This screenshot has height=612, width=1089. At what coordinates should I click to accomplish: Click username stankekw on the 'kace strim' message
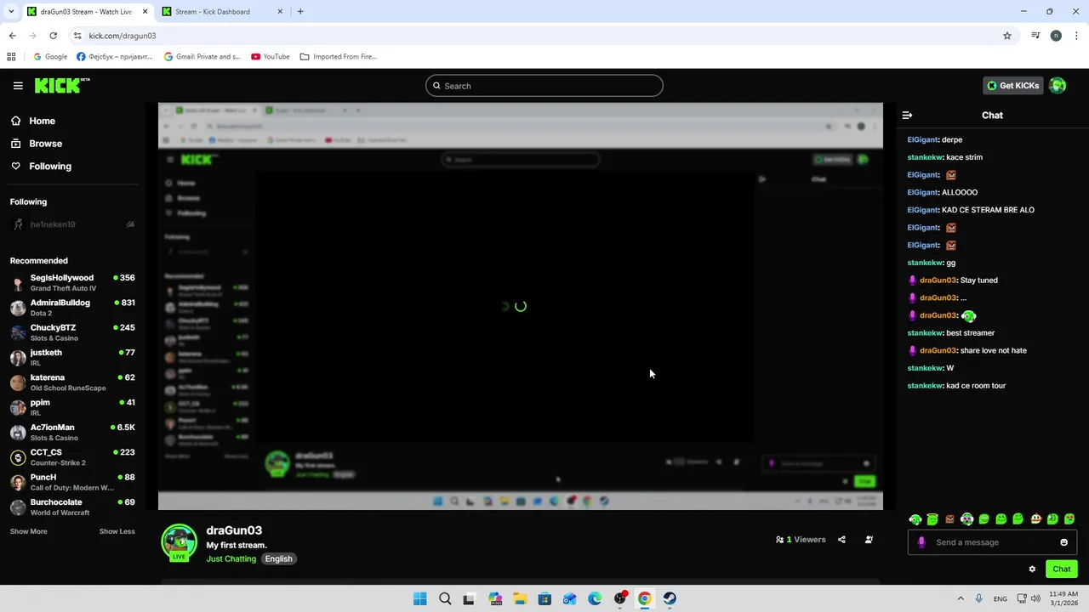925,157
